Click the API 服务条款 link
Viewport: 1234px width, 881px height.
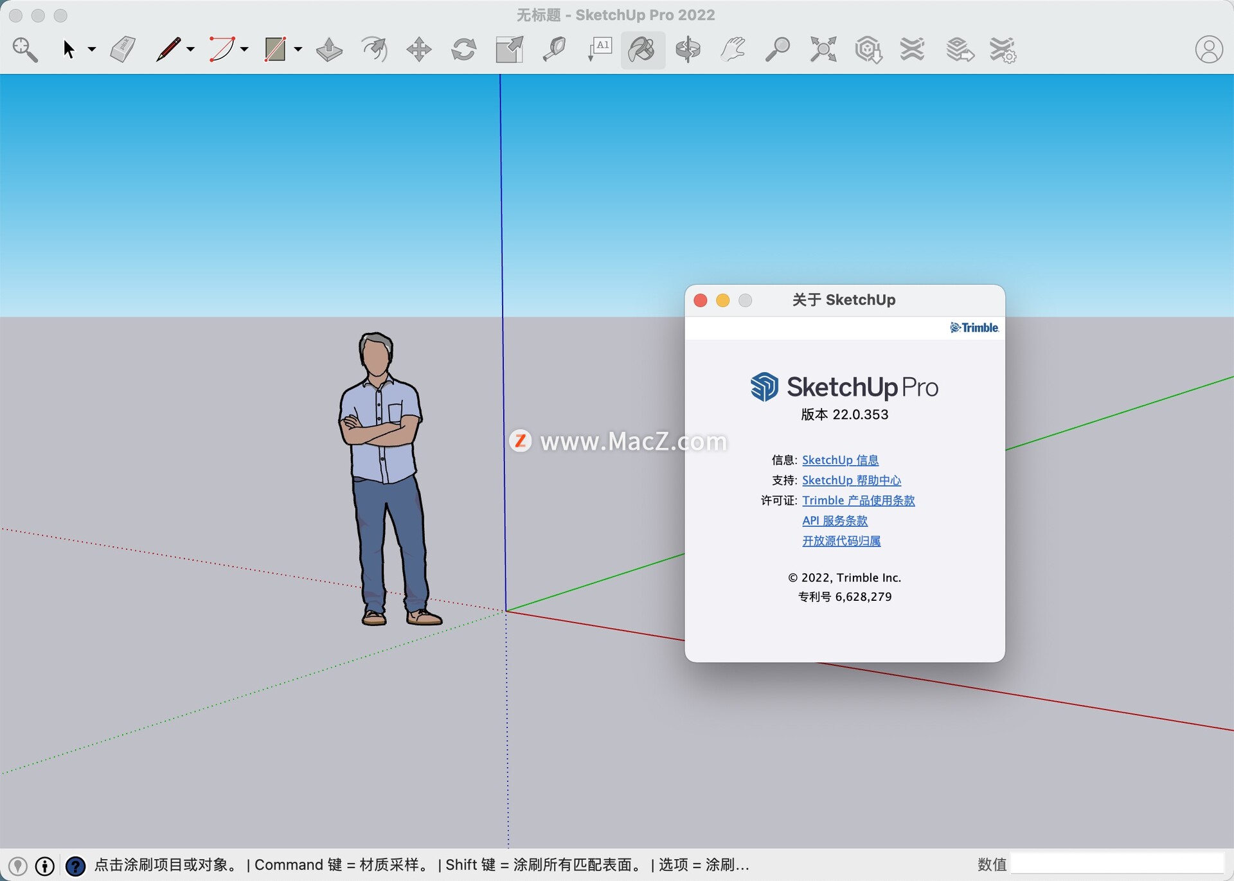click(x=834, y=521)
